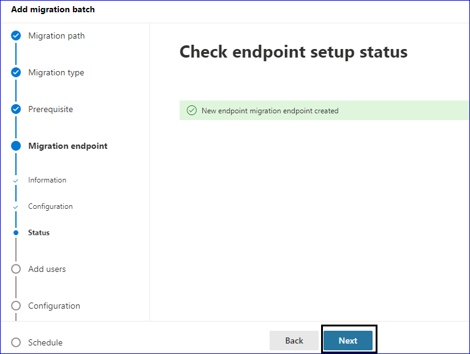Click the Status substep blue dot
This screenshot has width=470, height=354.
[16, 233]
